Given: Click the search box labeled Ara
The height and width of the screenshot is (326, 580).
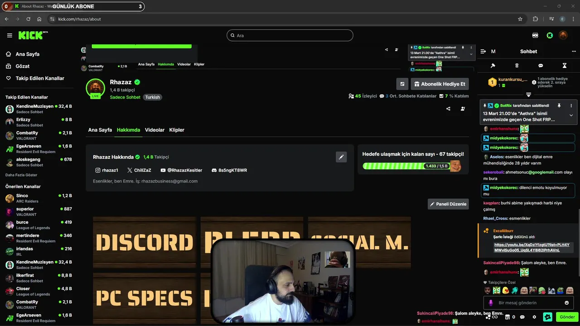Looking at the screenshot, I should click(290, 35).
